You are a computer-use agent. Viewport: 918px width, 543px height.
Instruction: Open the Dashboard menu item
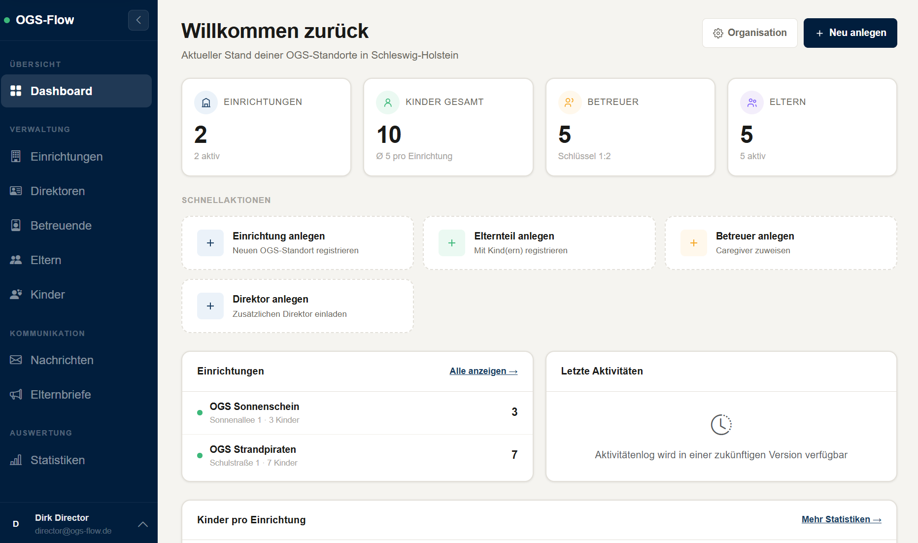pyautogui.click(x=76, y=91)
